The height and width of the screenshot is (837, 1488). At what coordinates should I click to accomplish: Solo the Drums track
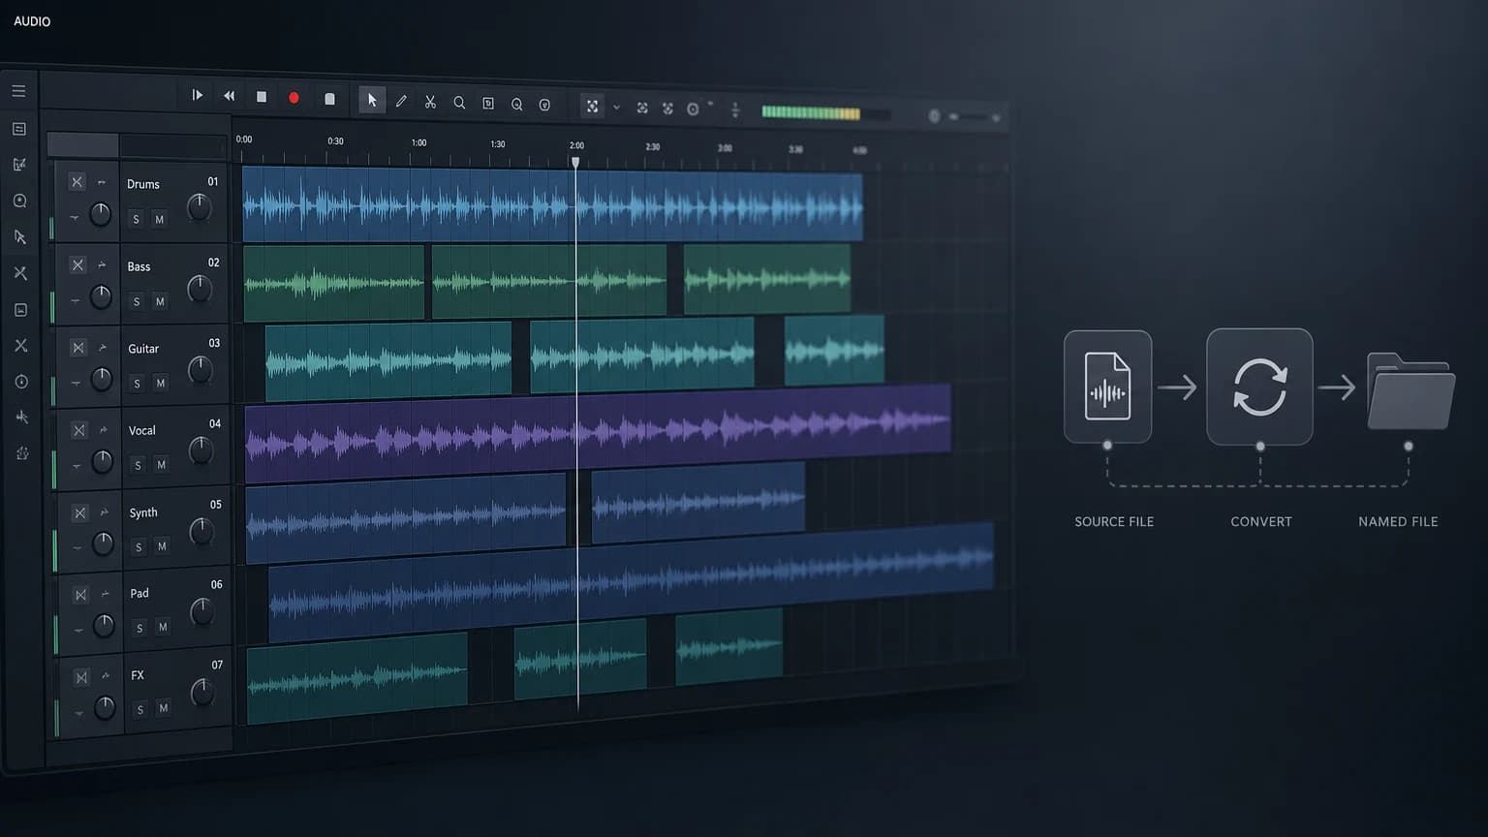tap(136, 220)
